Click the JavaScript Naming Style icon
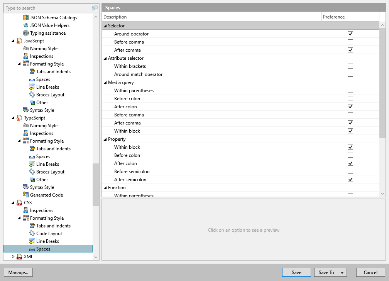The height and width of the screenshot is (281, 389). (x=25, y=48)
